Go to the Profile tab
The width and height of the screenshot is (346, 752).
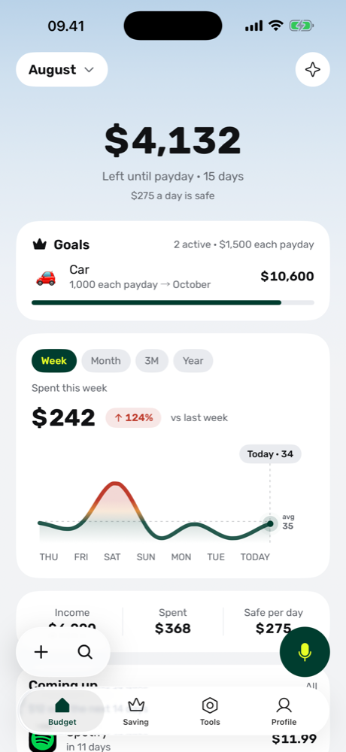pos(284,711)
